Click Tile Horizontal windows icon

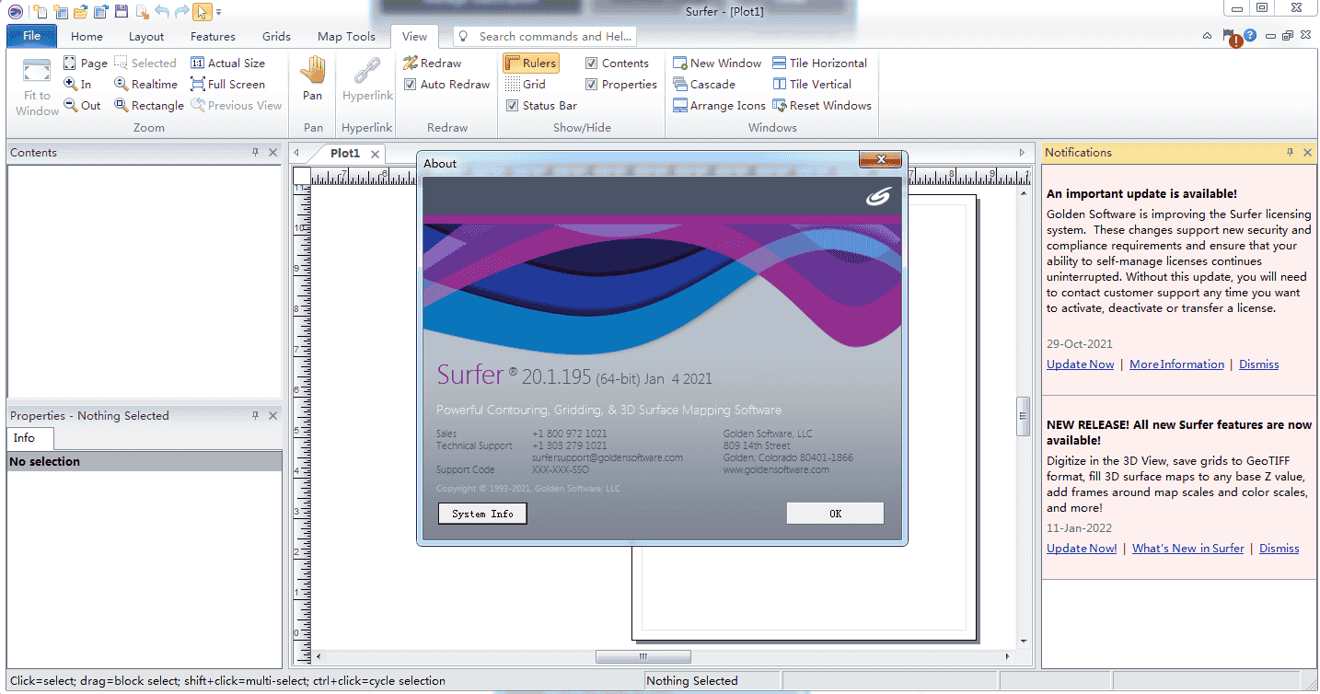(x=780, y=64)
